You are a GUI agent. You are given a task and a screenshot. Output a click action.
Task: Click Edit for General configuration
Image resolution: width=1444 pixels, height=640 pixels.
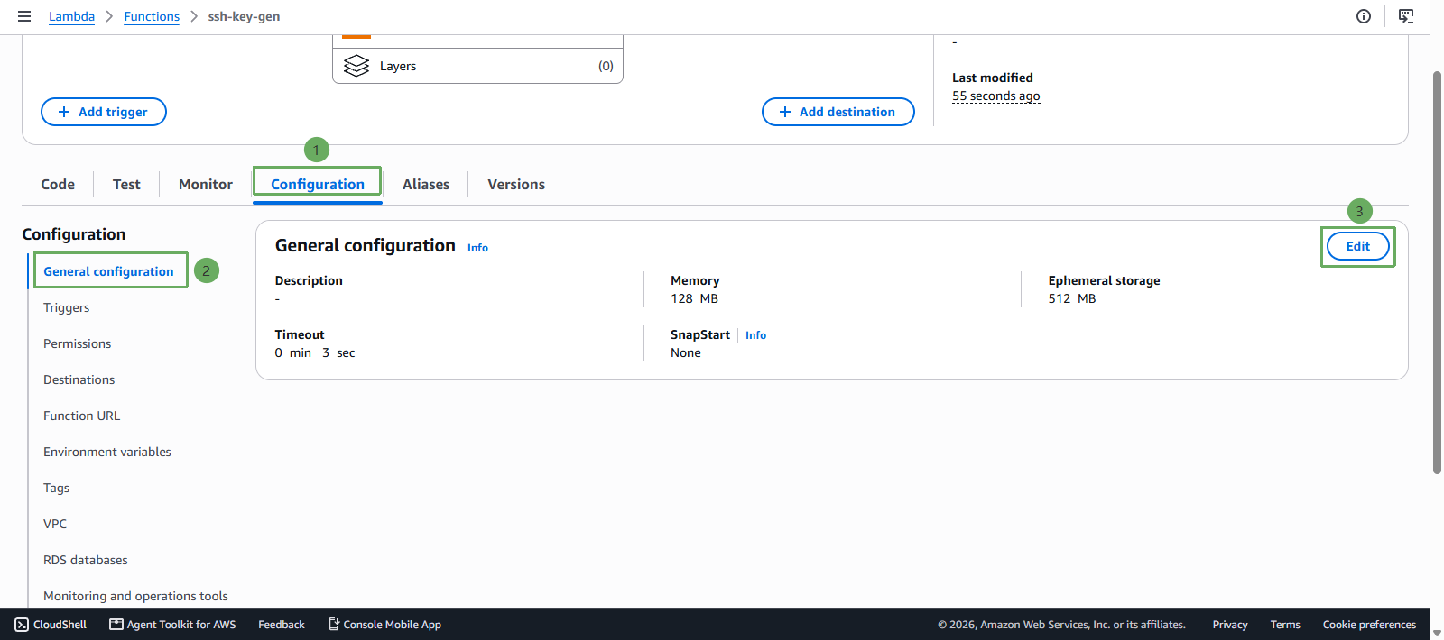pos(1358,246)
